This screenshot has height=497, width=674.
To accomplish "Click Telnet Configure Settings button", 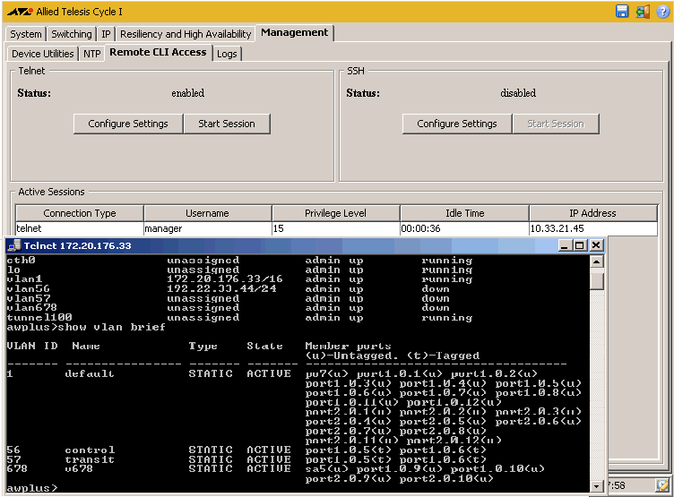I will coord(128,124).
